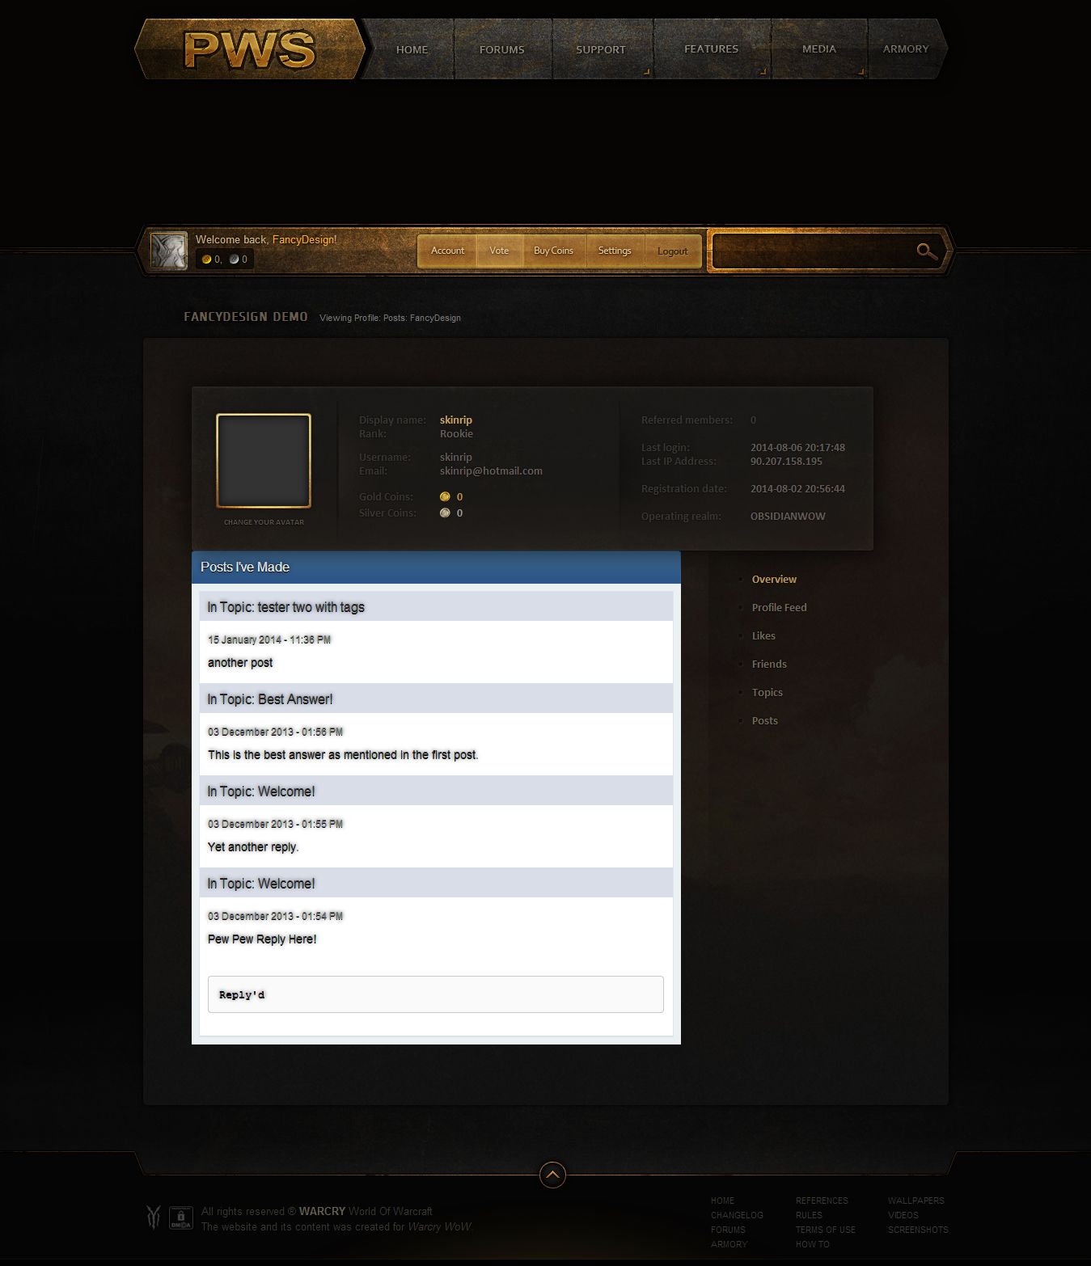Screen dimensions: 1091x1266
Task: Open the Forums navigation item
Action: coord(501,49)
